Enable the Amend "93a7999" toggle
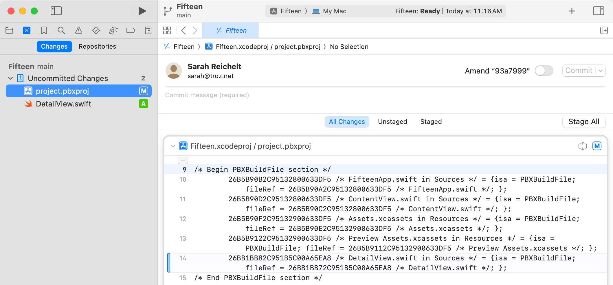Image resolution: width=613 pixels, height=285 pixels. click(x=544, y=71)
